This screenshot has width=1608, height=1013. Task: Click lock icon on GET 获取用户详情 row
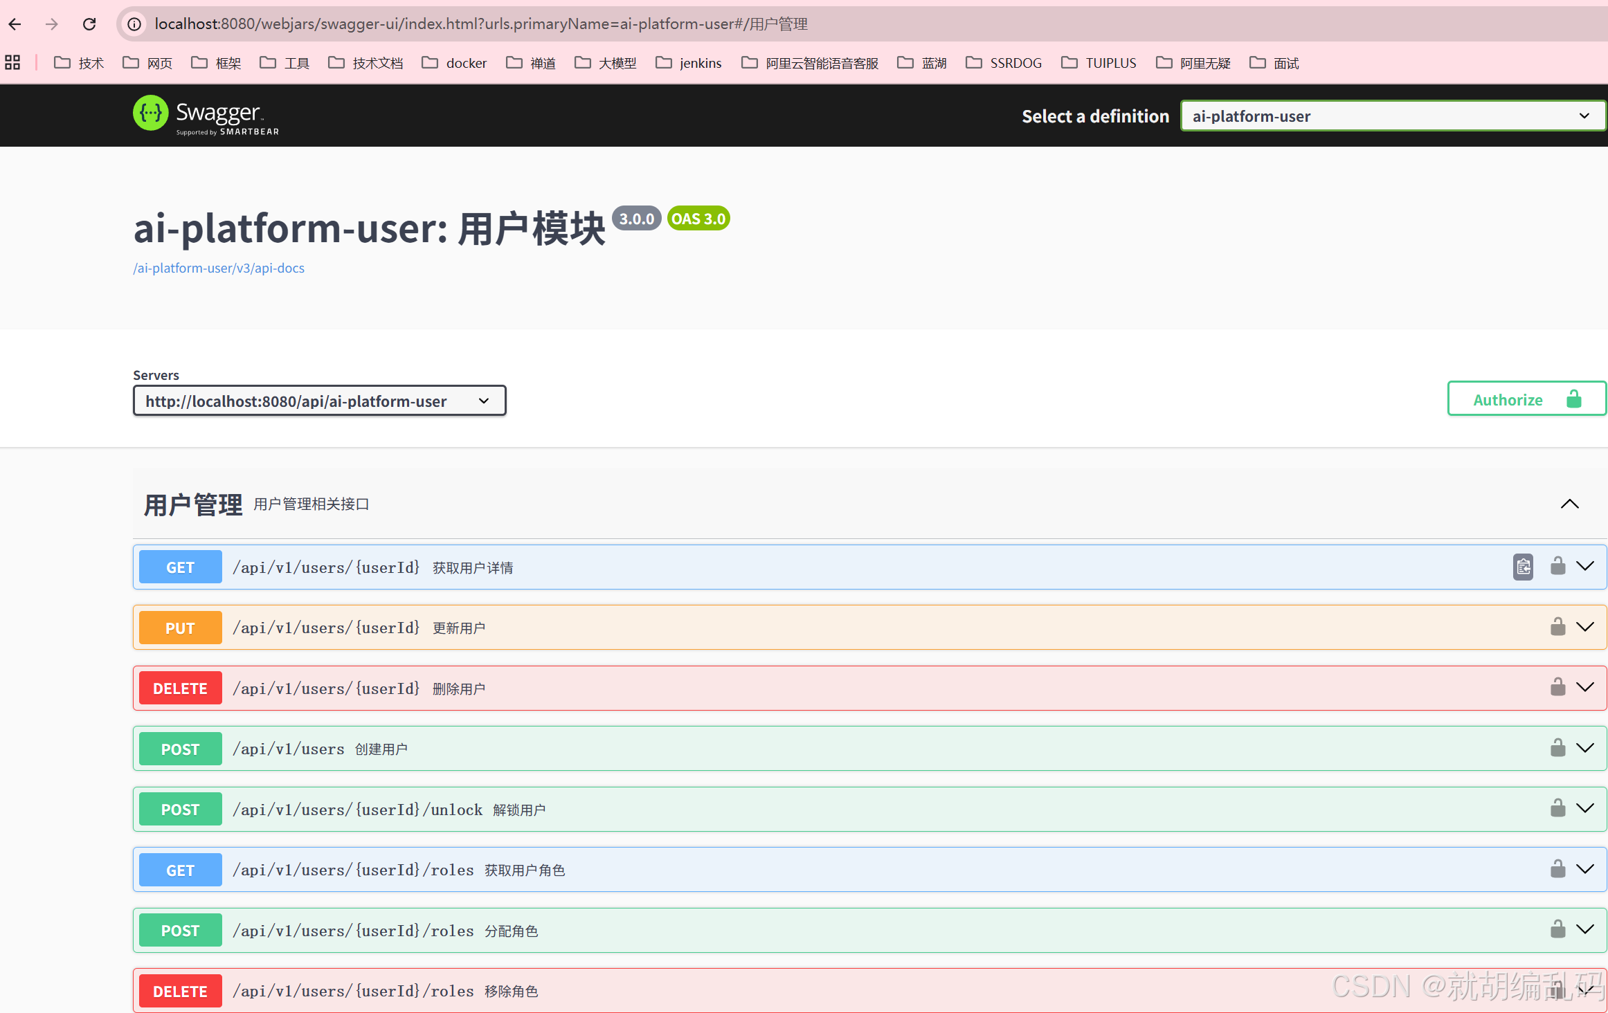[1557, 566]
